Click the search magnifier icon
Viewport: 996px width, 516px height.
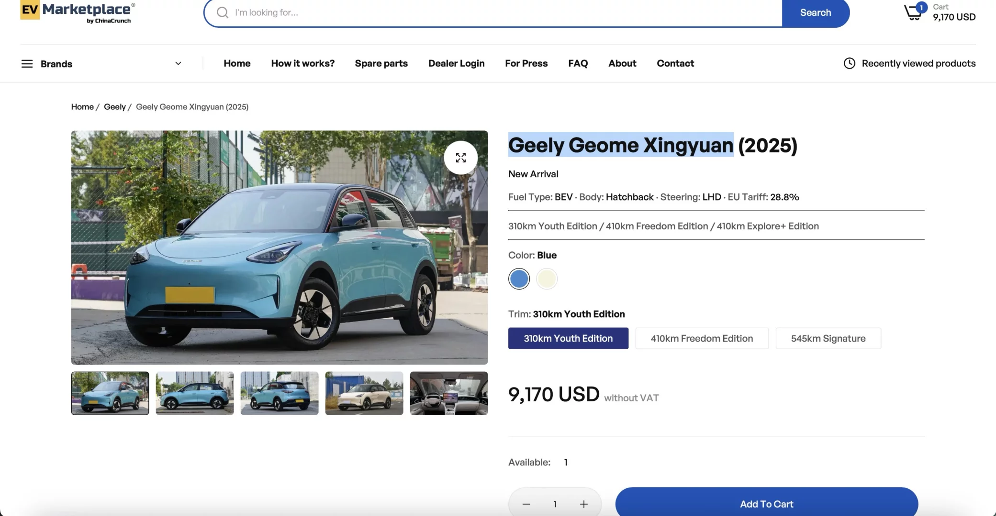223,12
